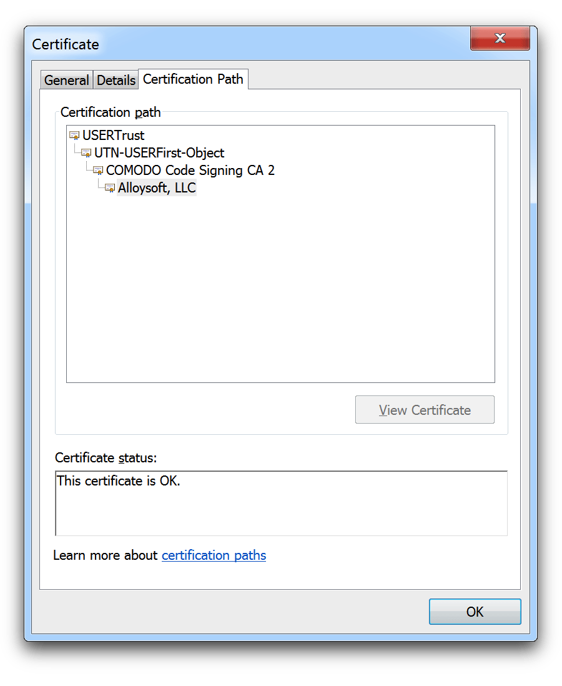Select the Certification Path tab
This screenshot has width=562, height=686.
193,79
